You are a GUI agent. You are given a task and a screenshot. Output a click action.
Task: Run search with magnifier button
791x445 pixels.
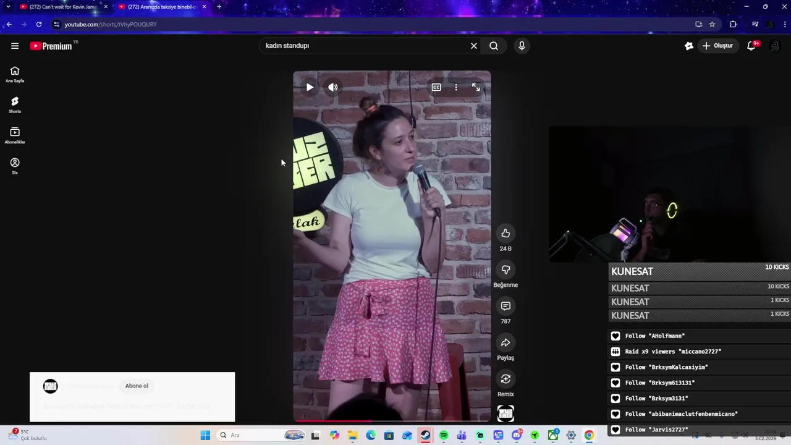coord(494,46)
